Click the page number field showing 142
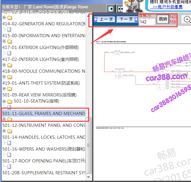The width and height of the screenshot is (191, 182). pyautogui.click(x=147, y=22)
